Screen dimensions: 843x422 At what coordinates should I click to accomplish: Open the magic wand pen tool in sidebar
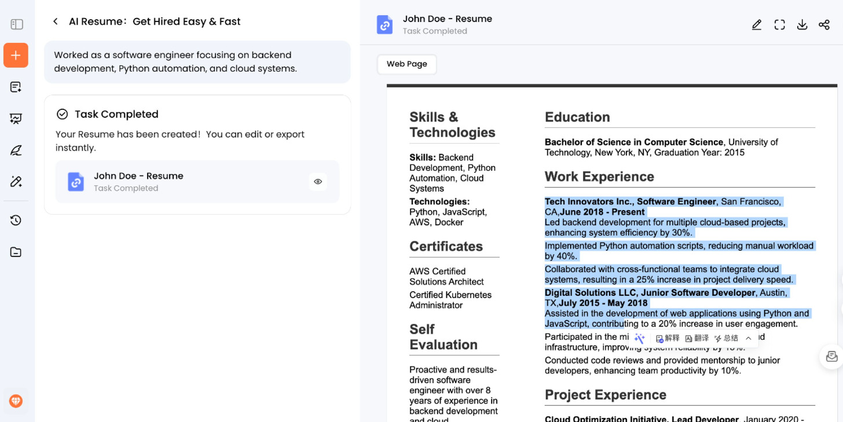[x=16, y=182]
